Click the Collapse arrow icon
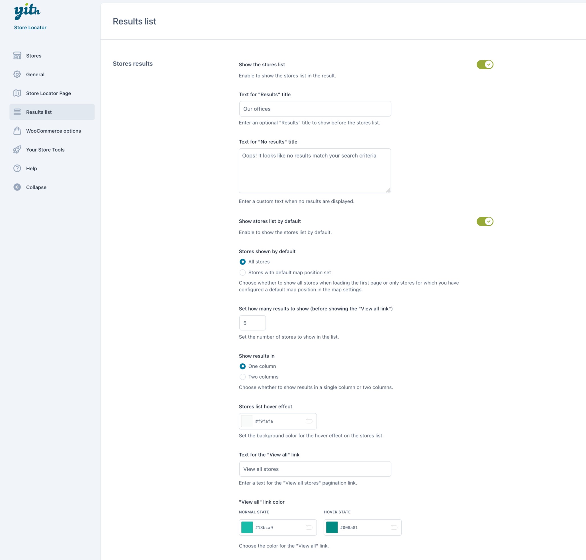Image resolution: width=586 pixels, height=560 pixels. pos(17,187)
